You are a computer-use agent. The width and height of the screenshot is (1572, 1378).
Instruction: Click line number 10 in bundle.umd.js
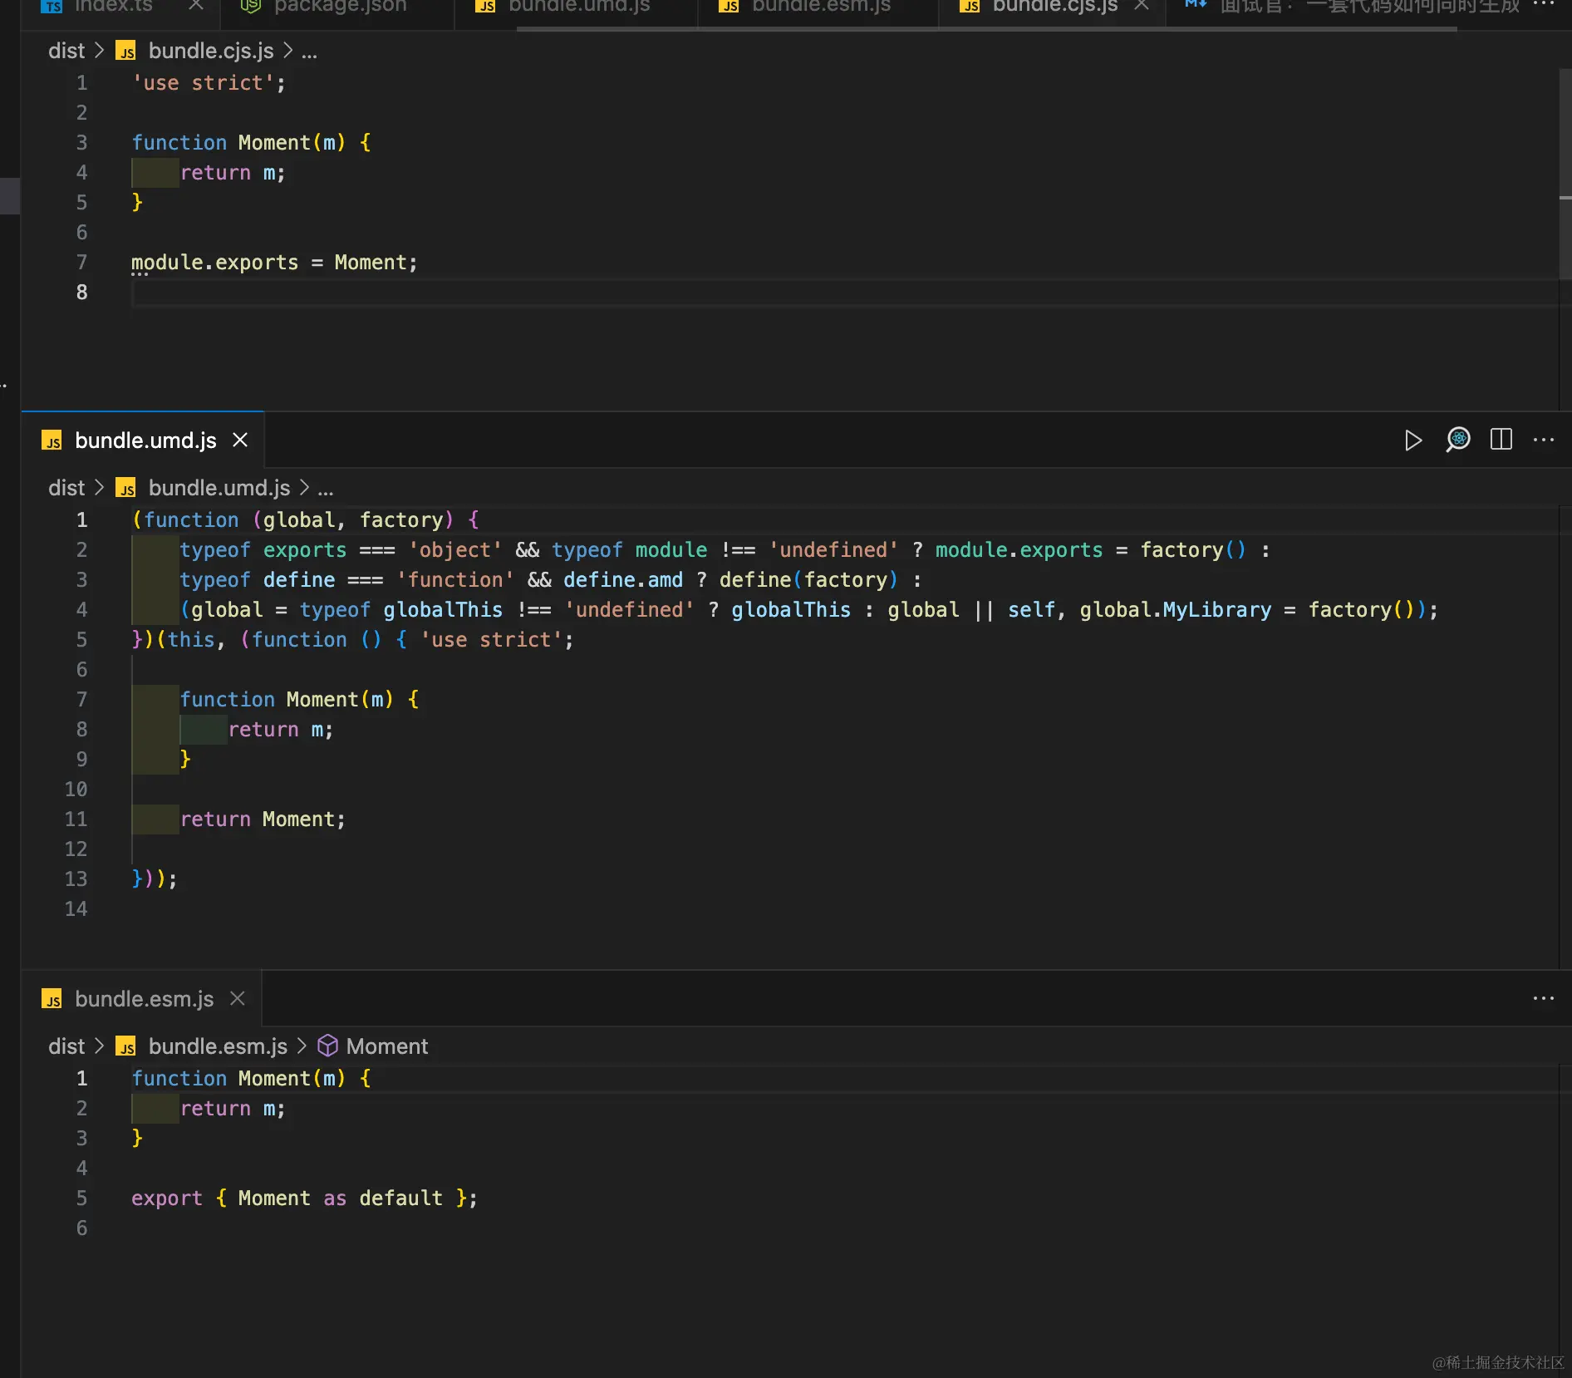tap(76, 790)
